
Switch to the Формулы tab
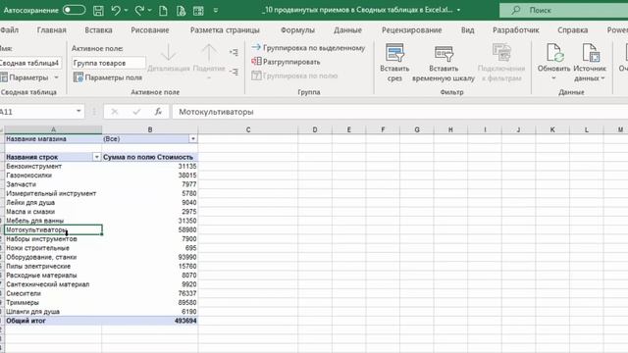point(297,30)
